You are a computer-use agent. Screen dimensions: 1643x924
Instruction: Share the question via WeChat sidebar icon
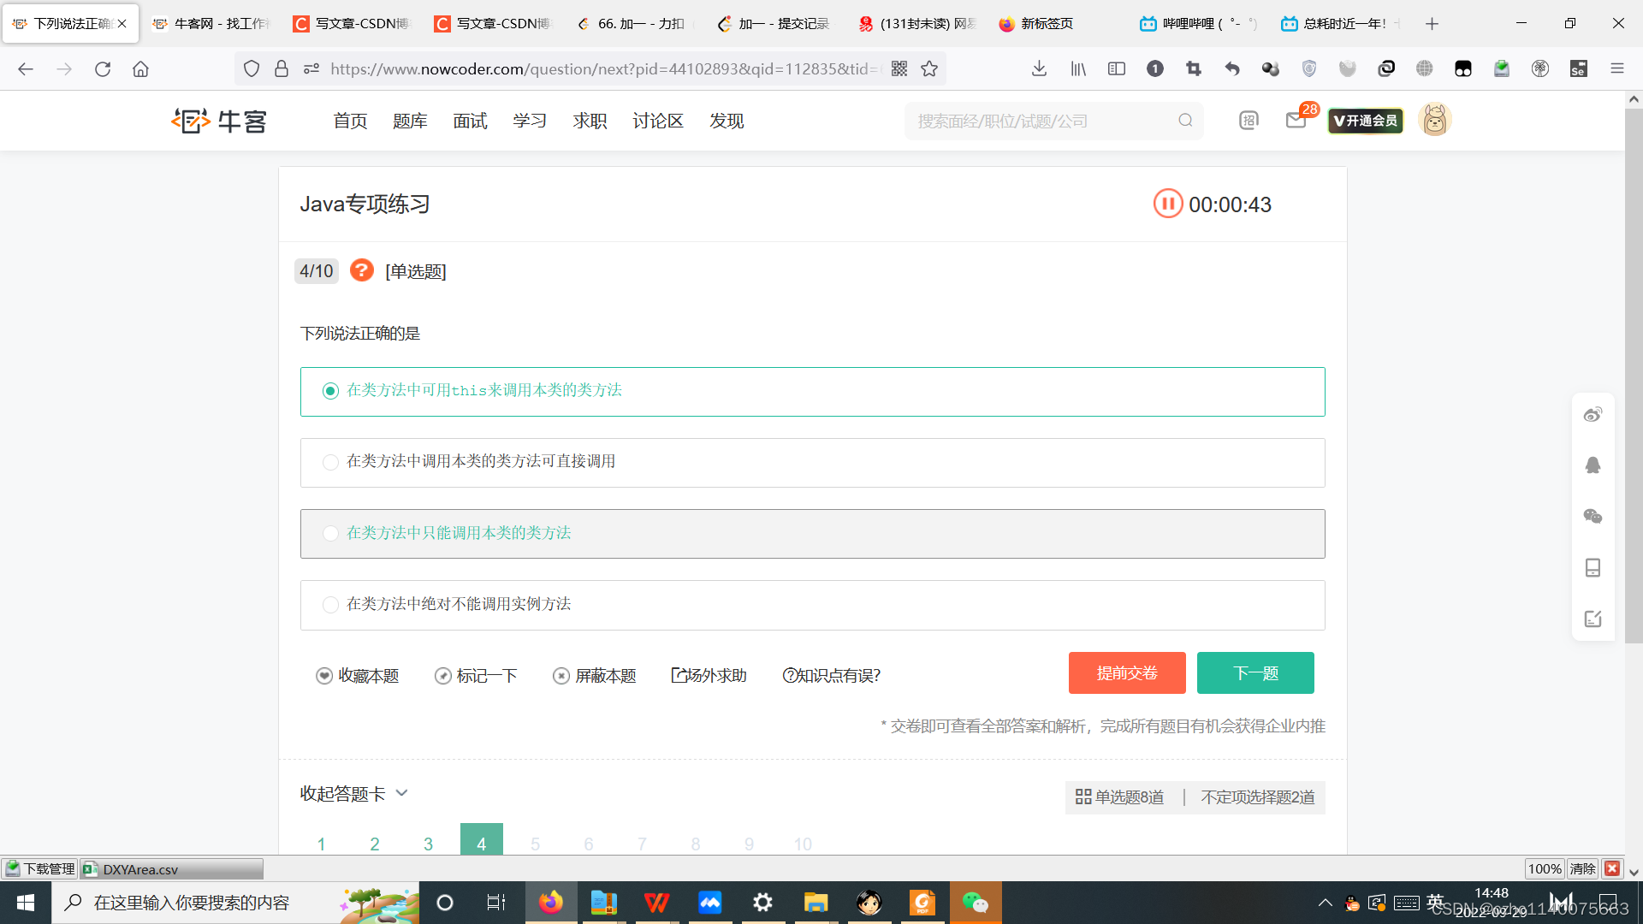[x=1593, y=517]
